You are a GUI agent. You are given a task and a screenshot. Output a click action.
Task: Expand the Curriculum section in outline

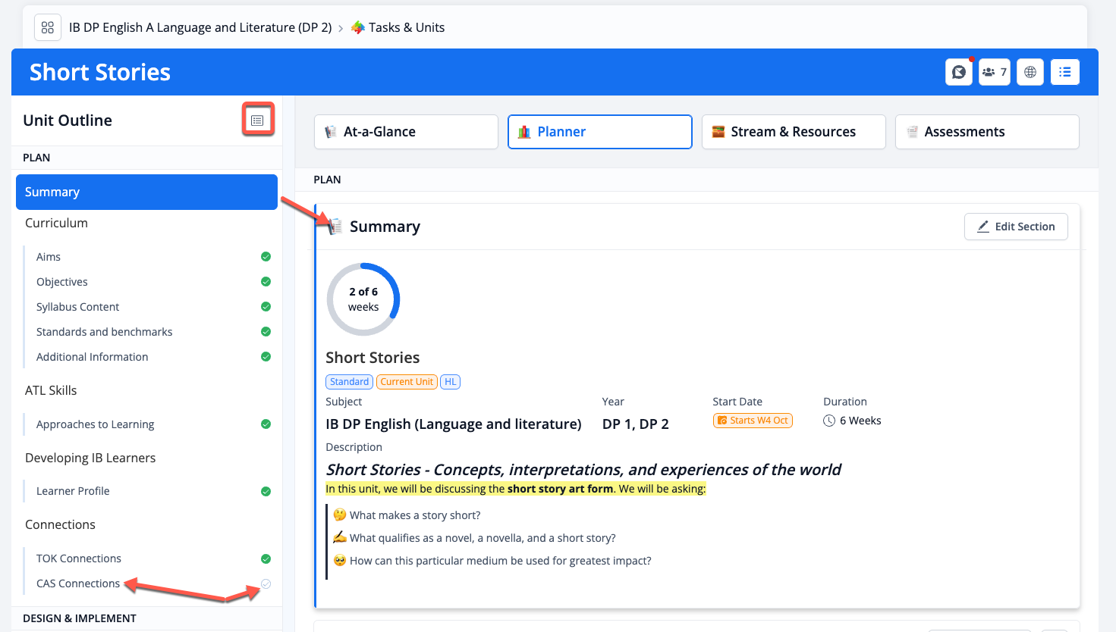pos(56,223)
